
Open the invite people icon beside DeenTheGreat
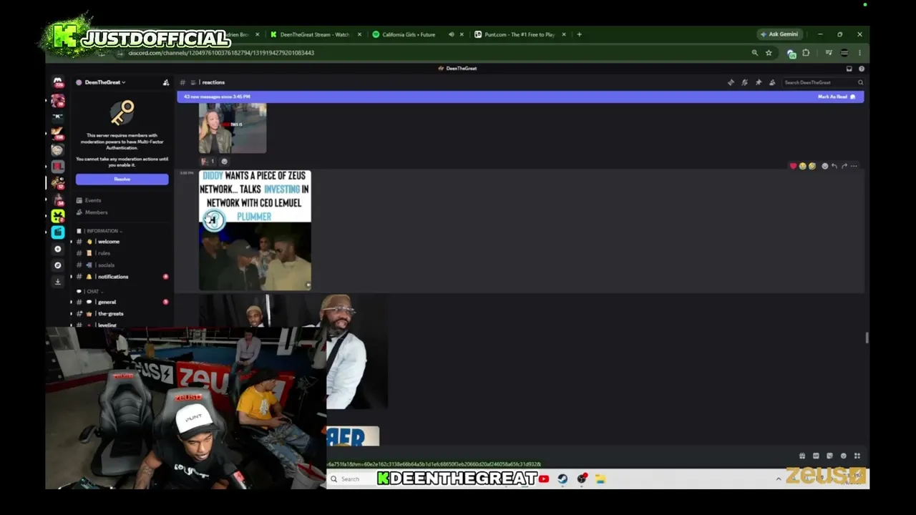coord(166,82)
